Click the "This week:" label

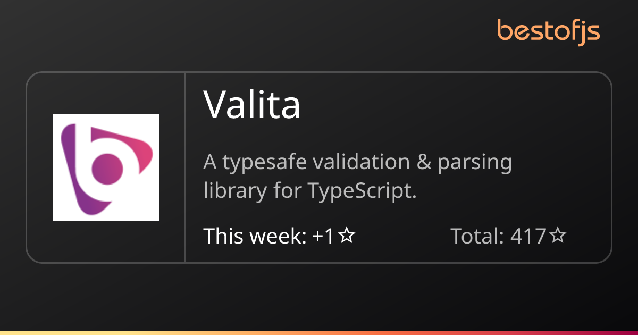[x=255, y=236]
